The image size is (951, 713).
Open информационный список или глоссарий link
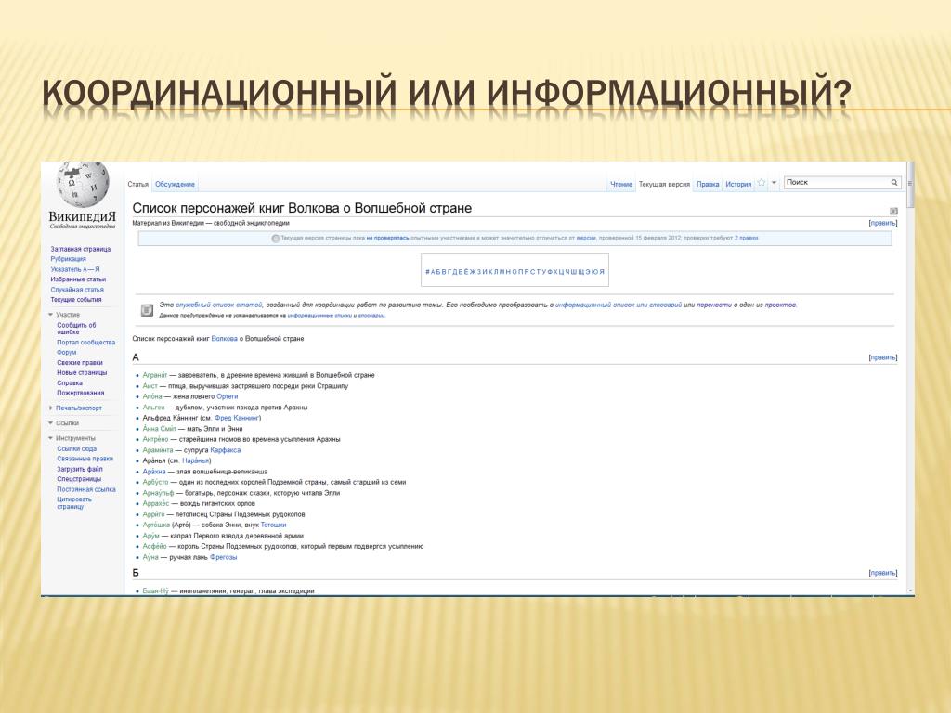coord(618,305)
